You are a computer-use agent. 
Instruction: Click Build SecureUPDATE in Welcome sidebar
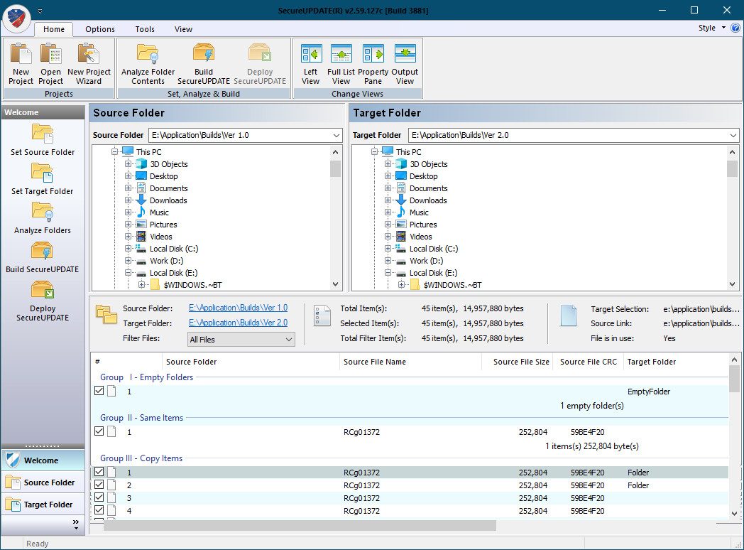coord(43,257)
